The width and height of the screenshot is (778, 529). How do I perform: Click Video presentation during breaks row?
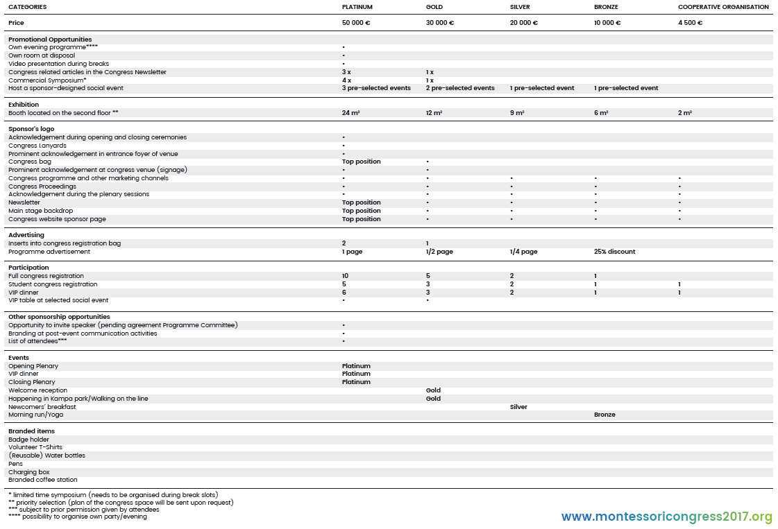(58, 64)
